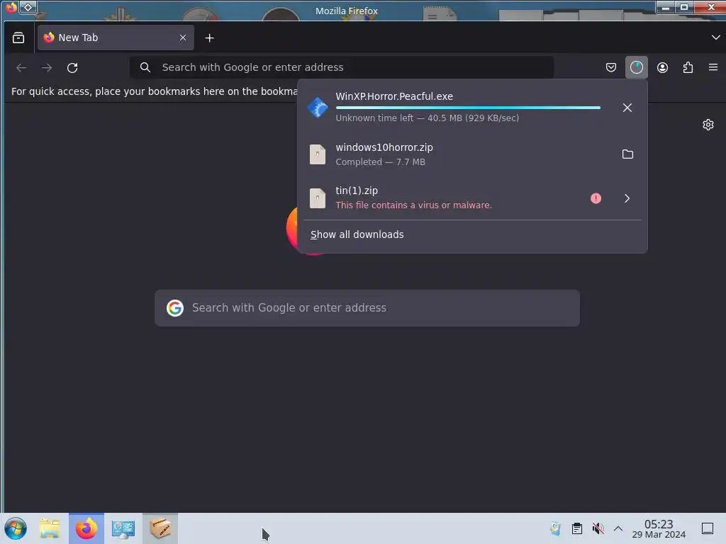This screenshot has height=544, width=726.
Task: Click the Google logo in search box
Action: (175, 308)
